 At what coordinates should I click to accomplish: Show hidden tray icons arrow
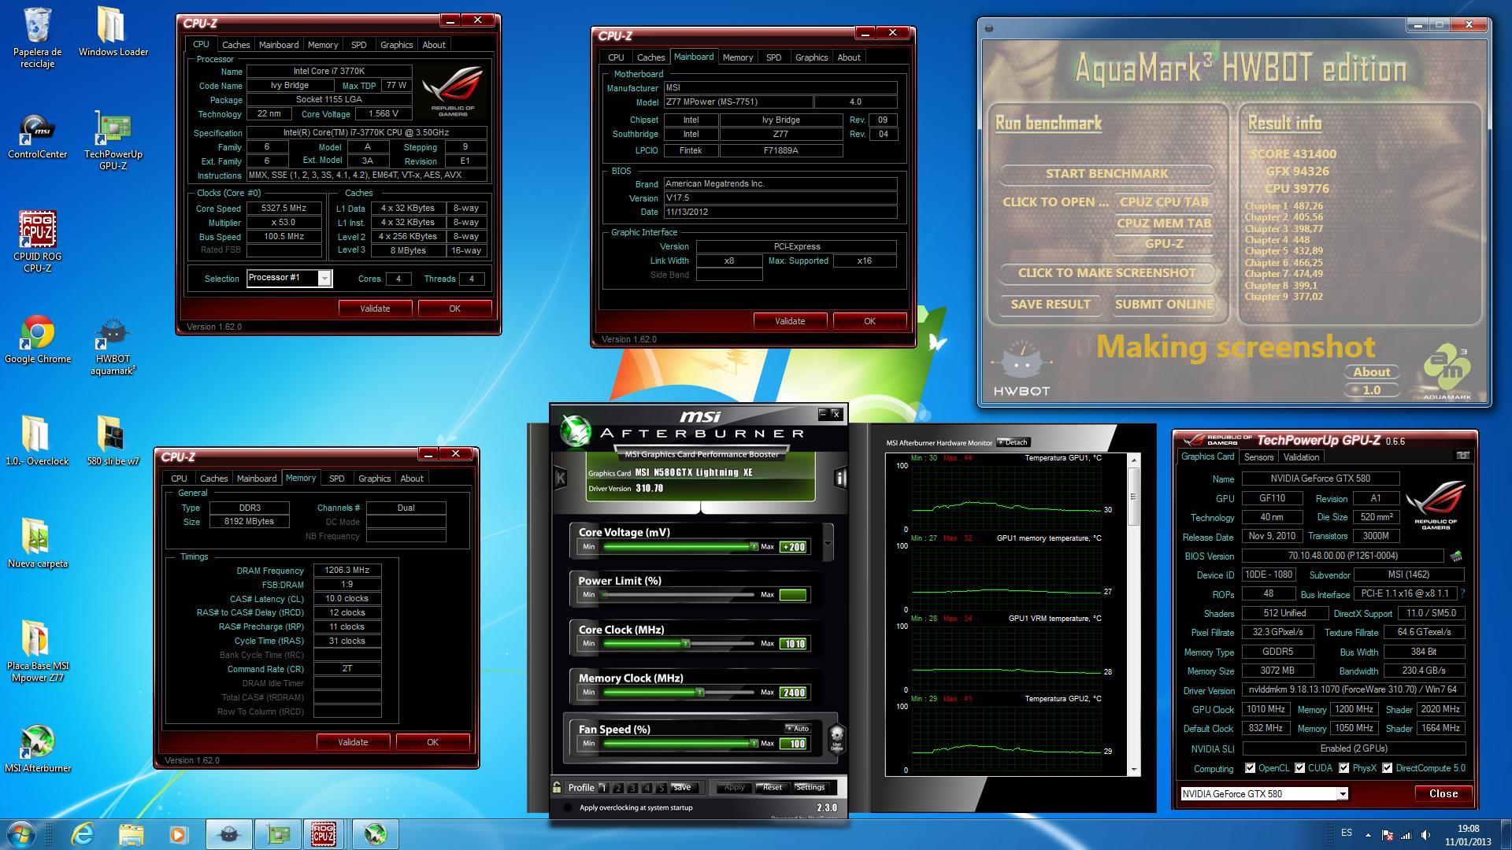1368,835
